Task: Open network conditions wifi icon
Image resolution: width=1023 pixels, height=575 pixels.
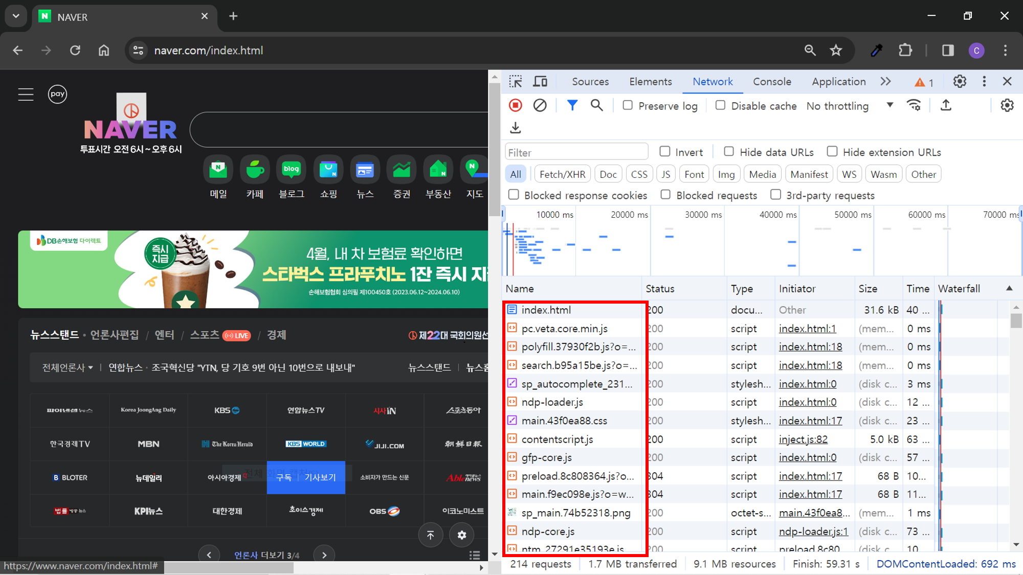Action: coord(914,105)
